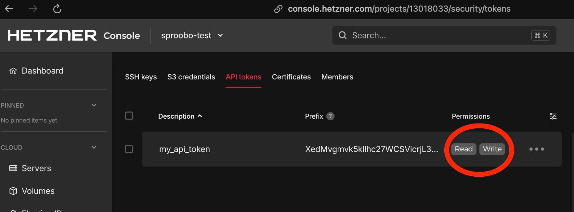Click the console.hetzner.com address bar URL
574x212 pixels.
[x=399, y=9]
